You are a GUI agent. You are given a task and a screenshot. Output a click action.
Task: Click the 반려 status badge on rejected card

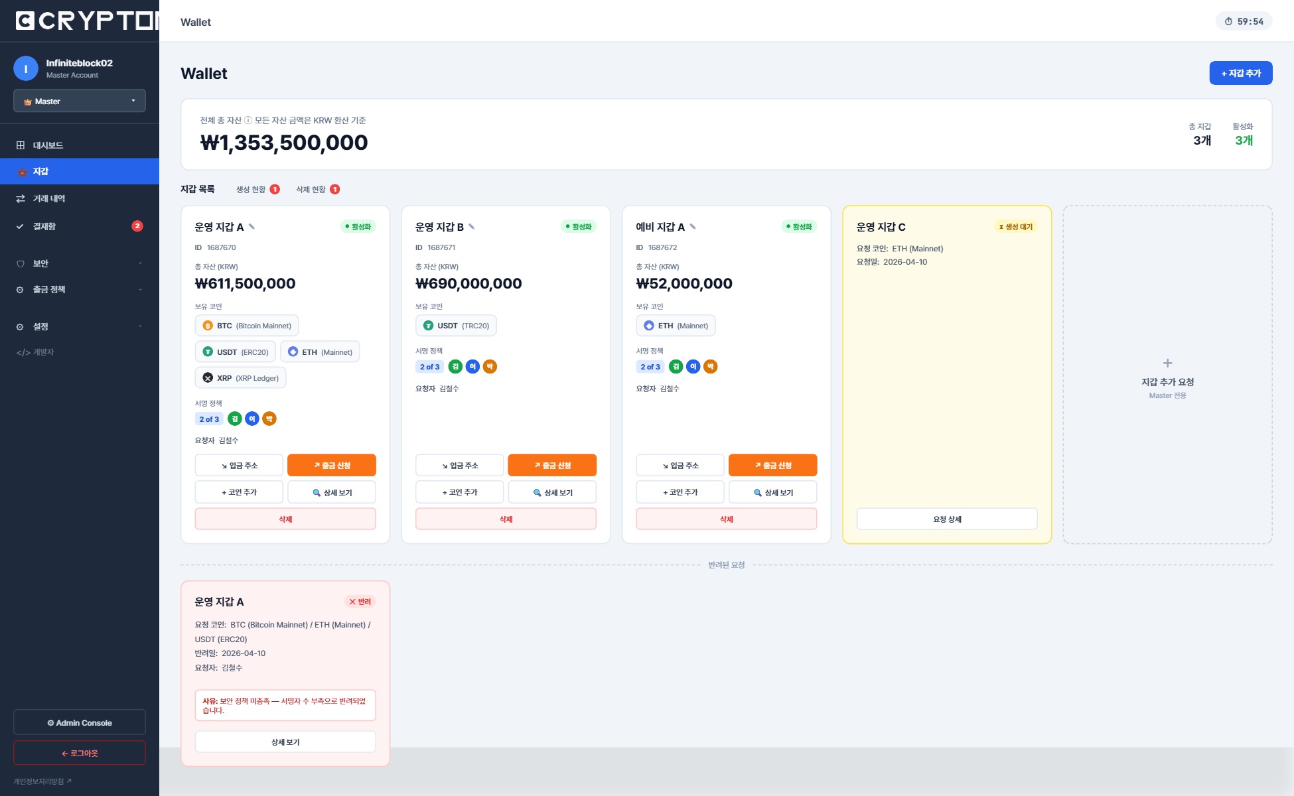tap(360, 602)
